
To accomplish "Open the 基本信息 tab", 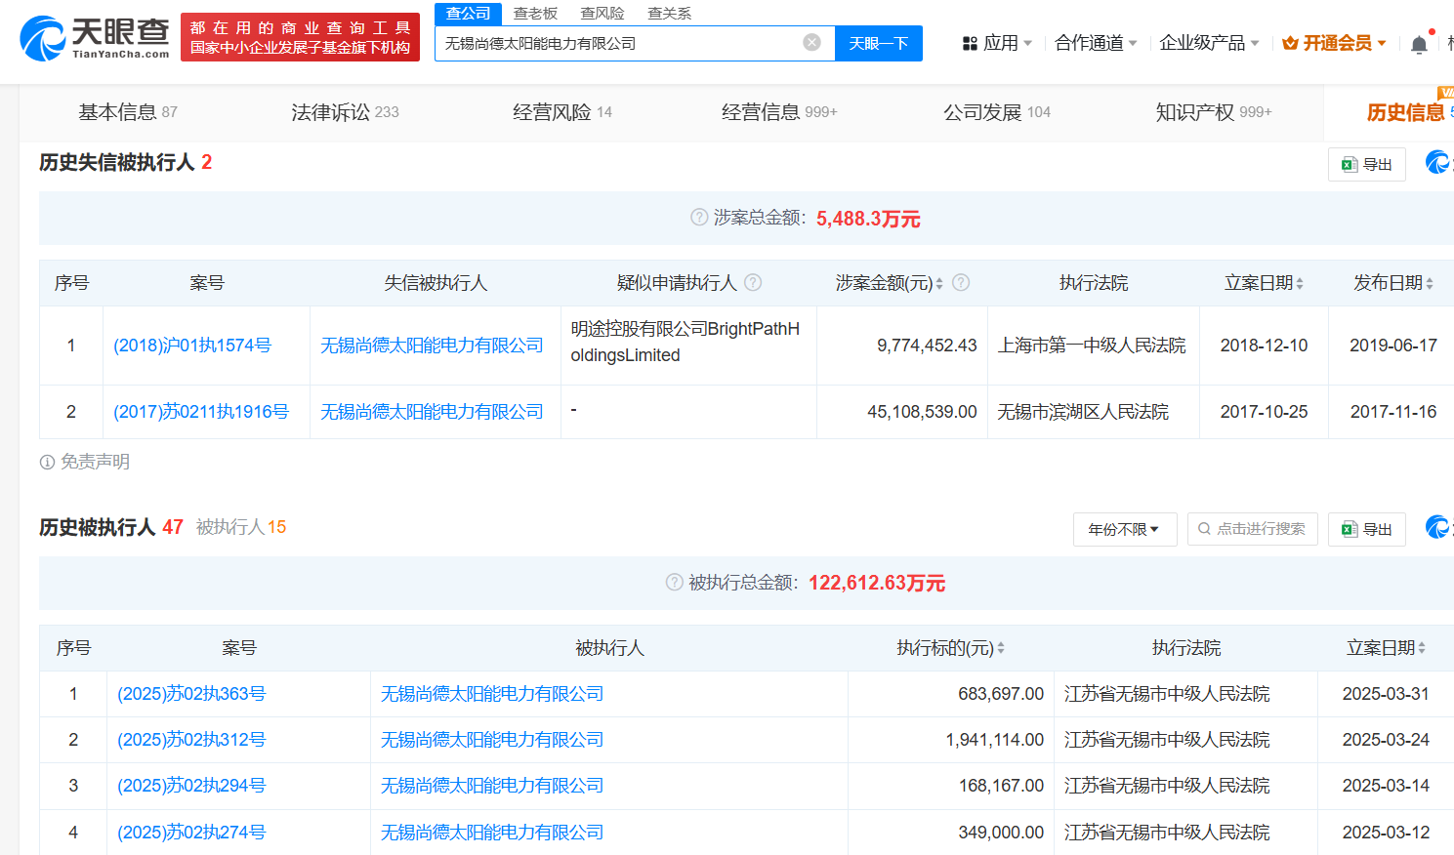I will point(128,112).
